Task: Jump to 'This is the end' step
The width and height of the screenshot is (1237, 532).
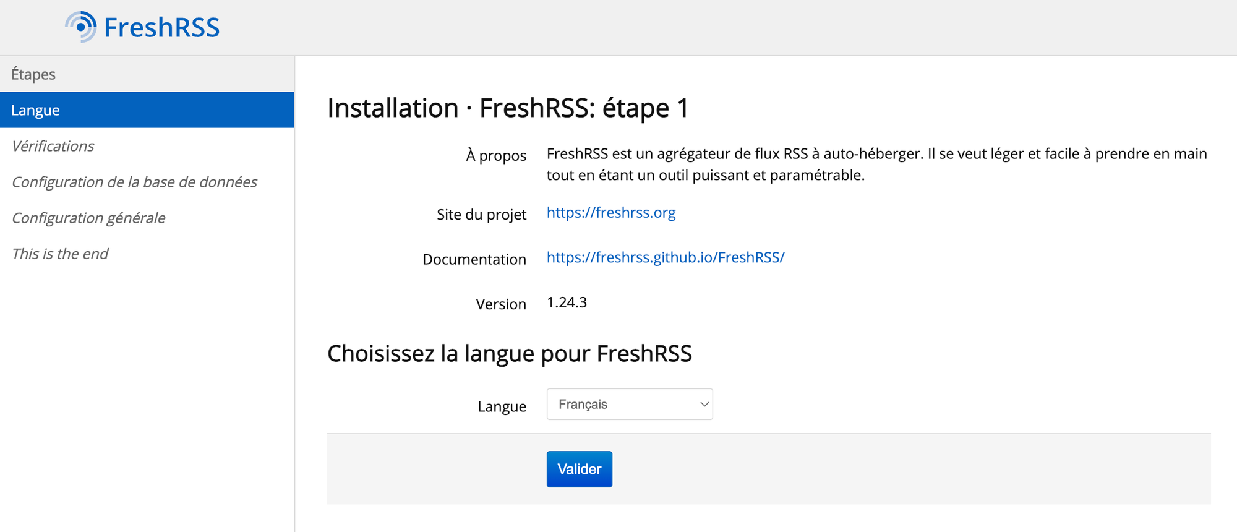Action: 60,254
